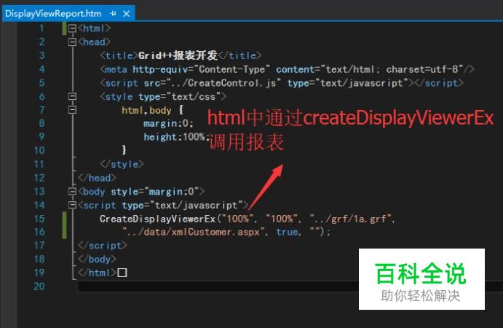Collapse the <script> block on line 14
The height and width of the screenshot is (328, 503).
pyautogui.click(x=72, y=205)
